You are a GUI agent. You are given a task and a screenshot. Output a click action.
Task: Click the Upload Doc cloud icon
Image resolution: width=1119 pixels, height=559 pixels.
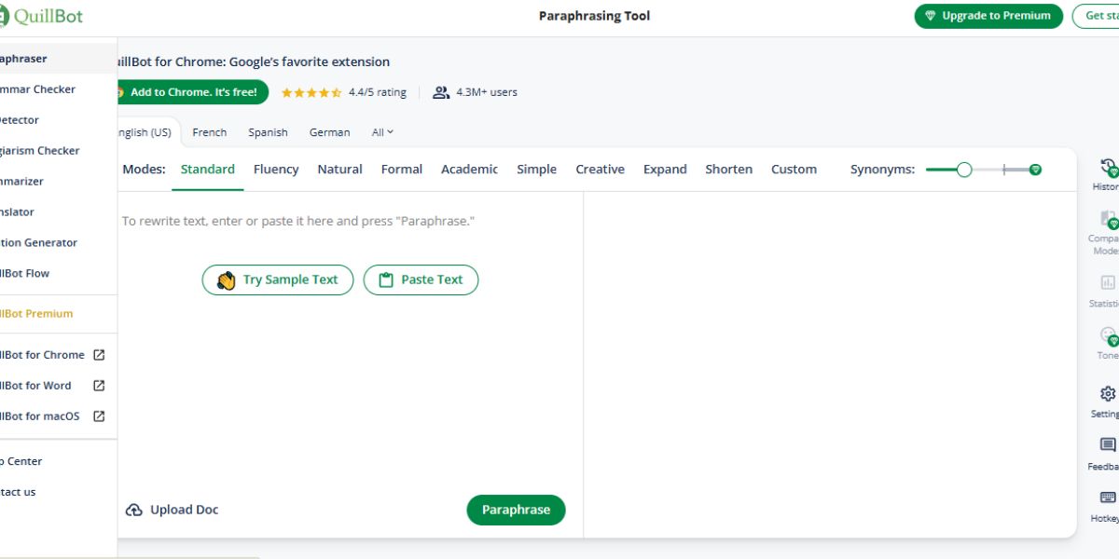tap(134, 510)
